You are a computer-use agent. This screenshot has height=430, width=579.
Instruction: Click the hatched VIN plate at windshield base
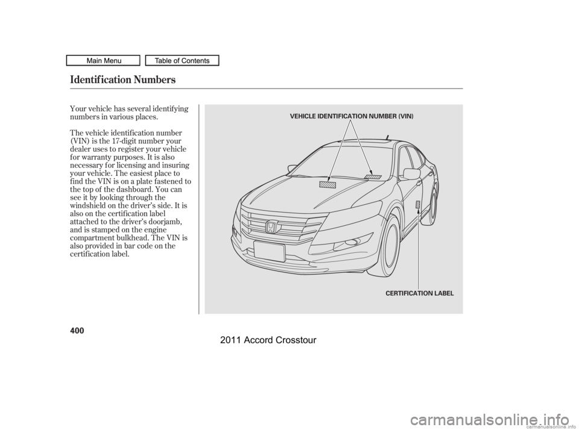(373, 176)
